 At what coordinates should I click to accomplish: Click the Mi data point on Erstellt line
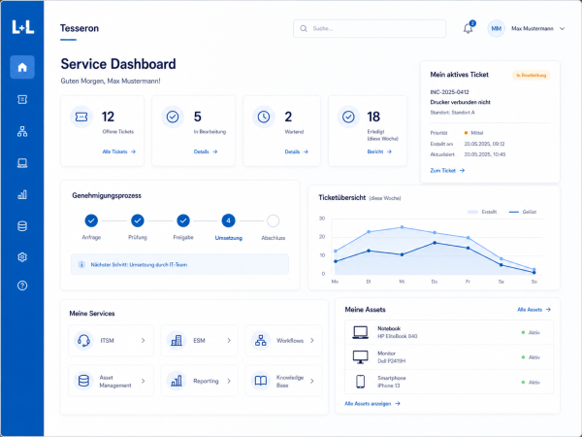402,227
